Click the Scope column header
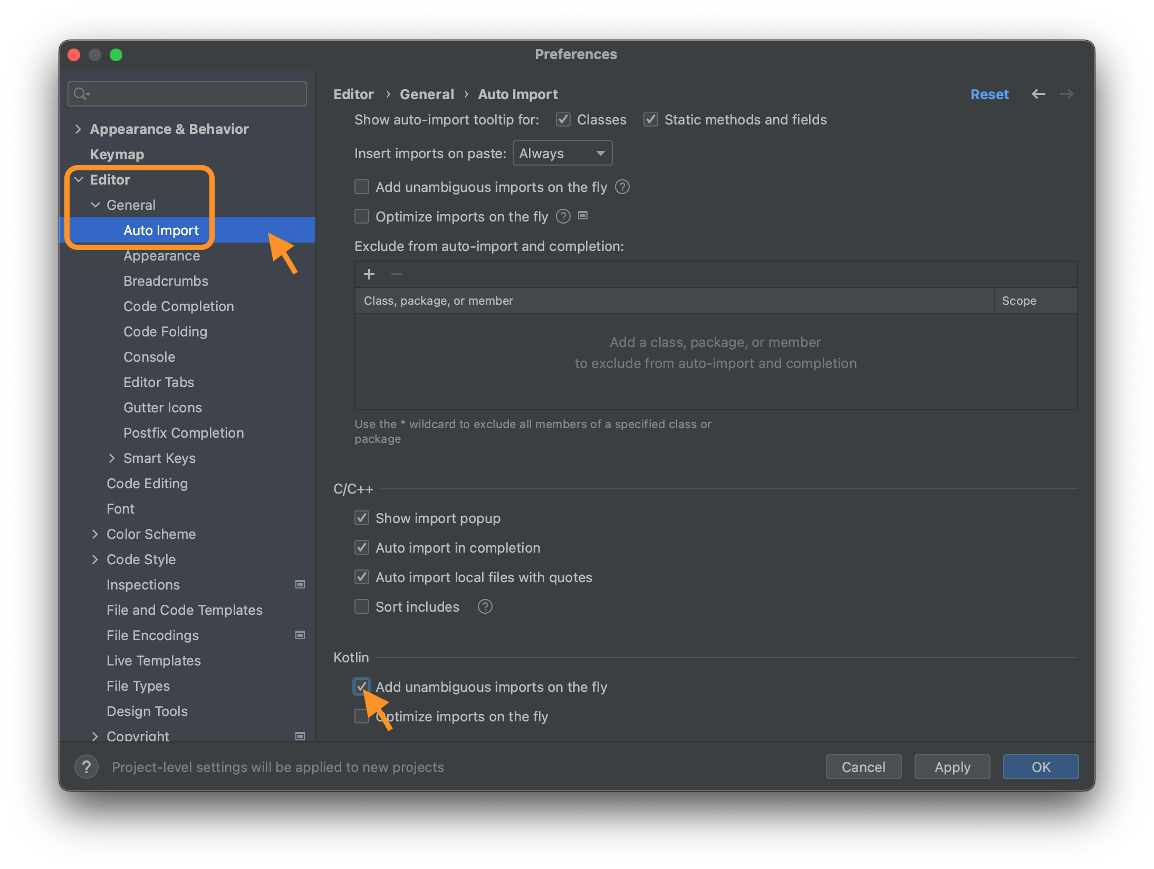This screenshot has height=869, width=1154. (1018, 301)
